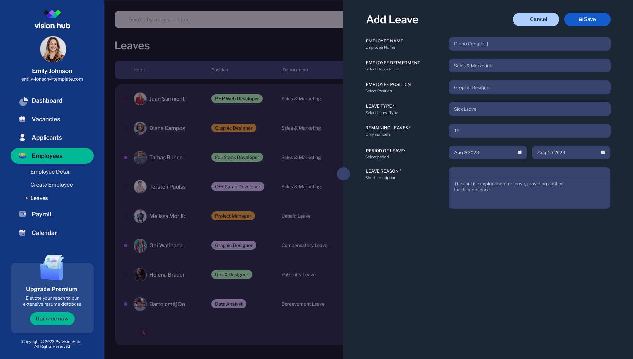Open the end date field Aug 15 2023
This screenshot has width=633, height=359.
571,152
